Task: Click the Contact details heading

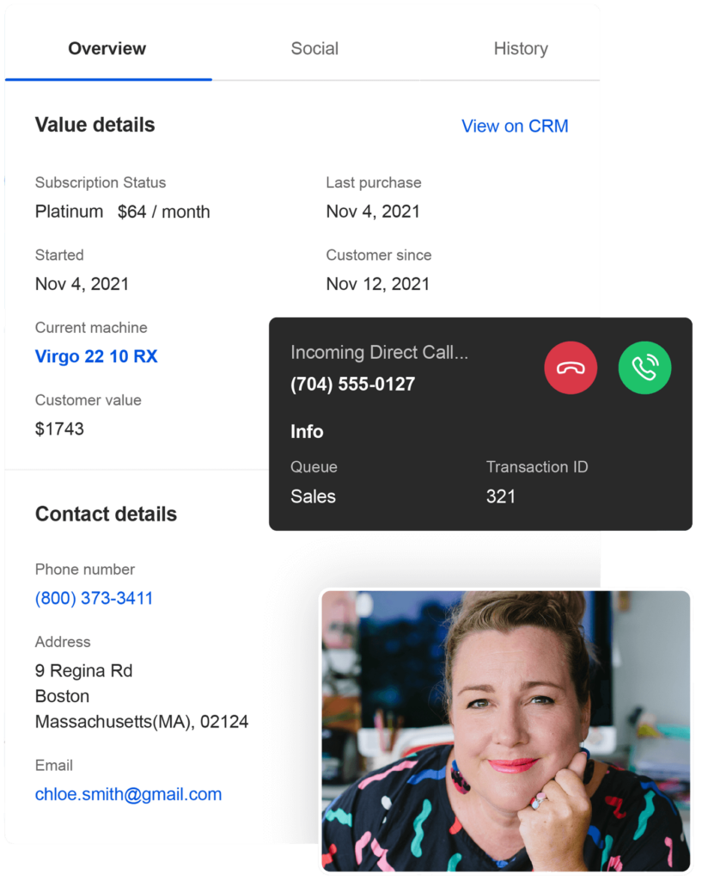Action: point(106,514)
